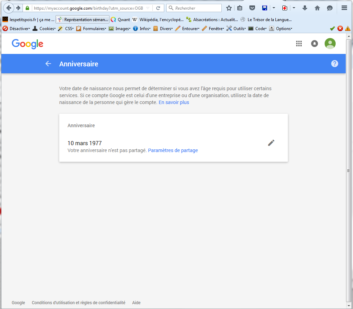Open the Outils developer menu
Viewport: 353px width, 309px height.
[x=236, y=29]
